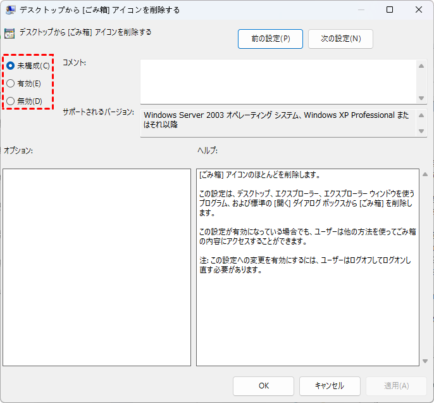The height and width of the screenshot is (403, 434).
Task: Click the policy setting icon beside the heading
Action: pos(10,34)
